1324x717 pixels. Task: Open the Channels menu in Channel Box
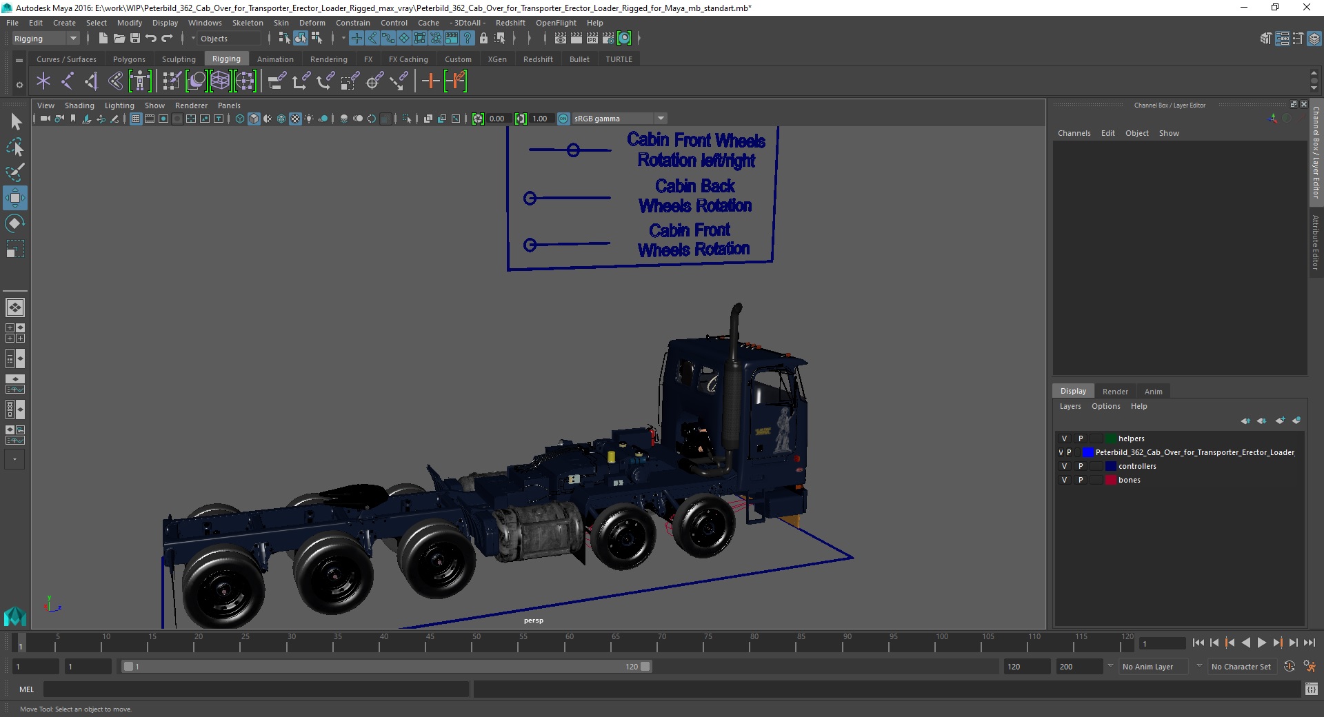[x=1074, y=133]
